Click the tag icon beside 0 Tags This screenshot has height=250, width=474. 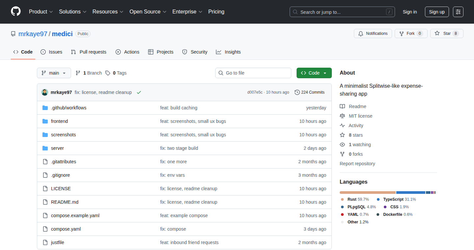(x=108, y=73)
